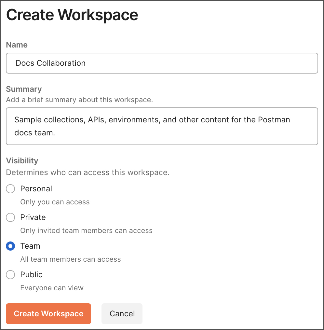Click 'Add a brief summary about this workspace.' hint

[x=79, y=100]
